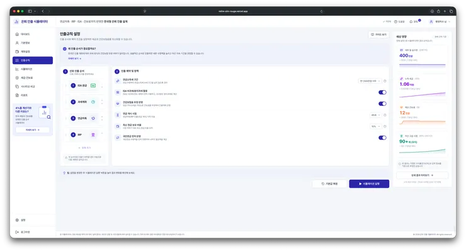The height and width of the screenshot is (251, 466).
Task: Click the saved status checkmark indicator
Action: pyautogui.click(x=387, y=21)
